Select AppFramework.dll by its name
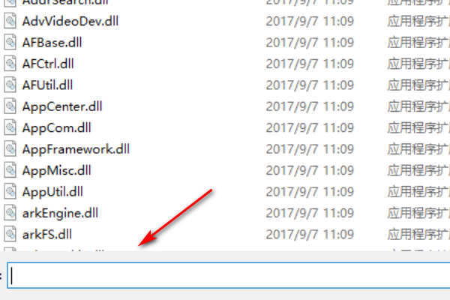Viewport: 450px width, 300px height. pyautogui.click(x=76, y=149)
